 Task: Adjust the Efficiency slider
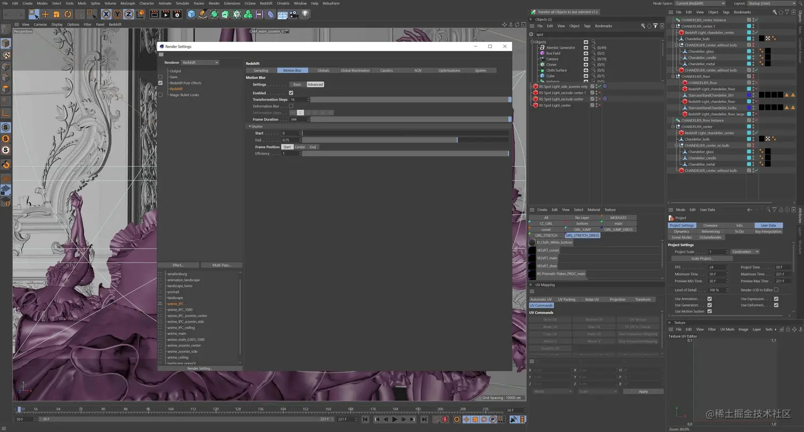(x=406, y=154)
